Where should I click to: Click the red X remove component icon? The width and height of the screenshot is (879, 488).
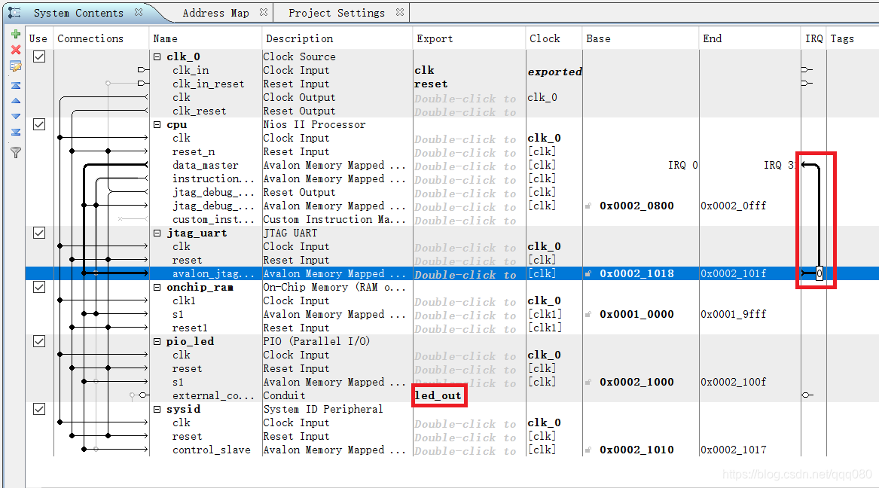[x=16, y=50]
